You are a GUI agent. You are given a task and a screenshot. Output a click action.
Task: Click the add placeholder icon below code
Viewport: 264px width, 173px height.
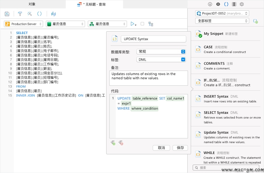[x=113, y=143]
